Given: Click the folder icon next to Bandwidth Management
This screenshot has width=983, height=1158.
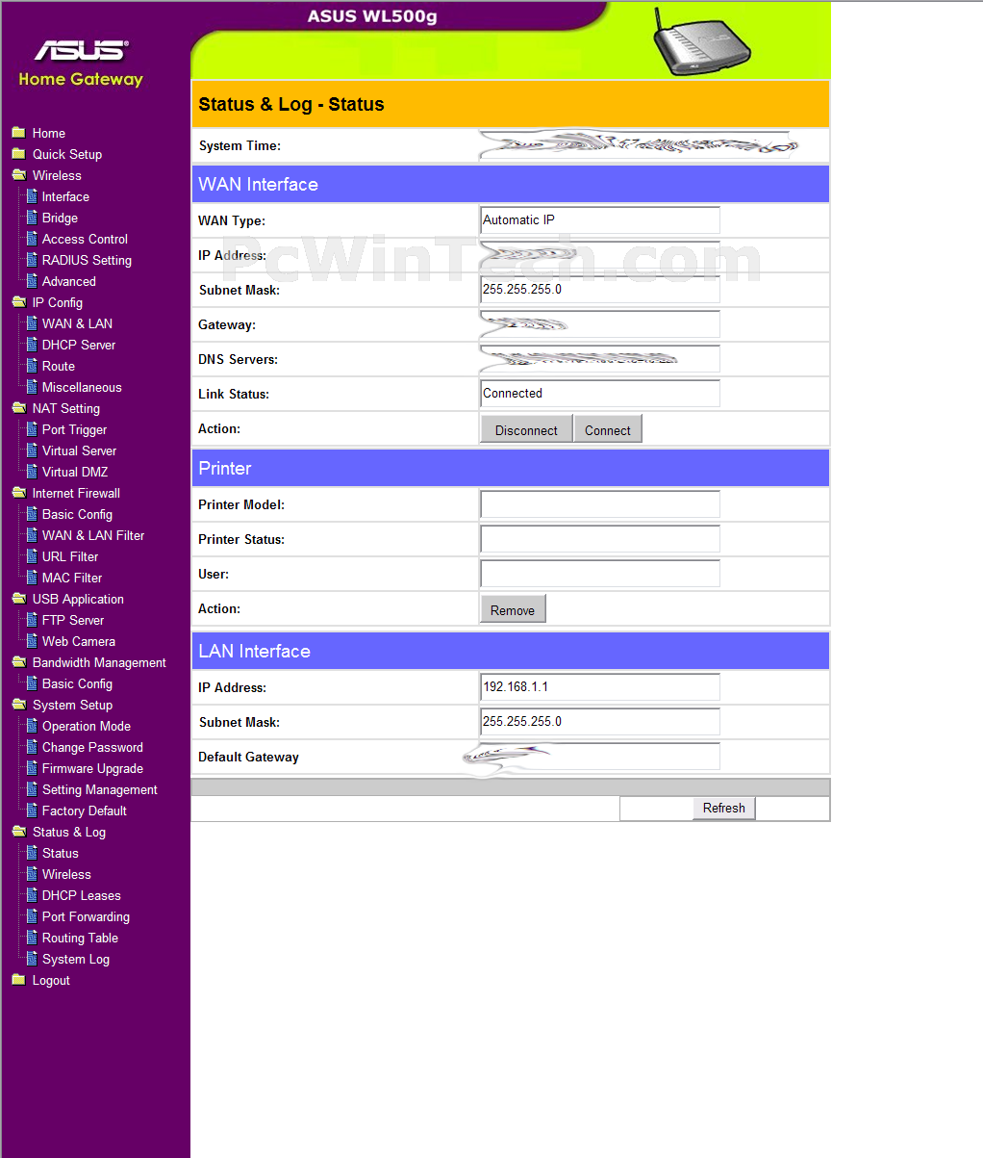Looking at the screenshot, I should click(18, 662).
